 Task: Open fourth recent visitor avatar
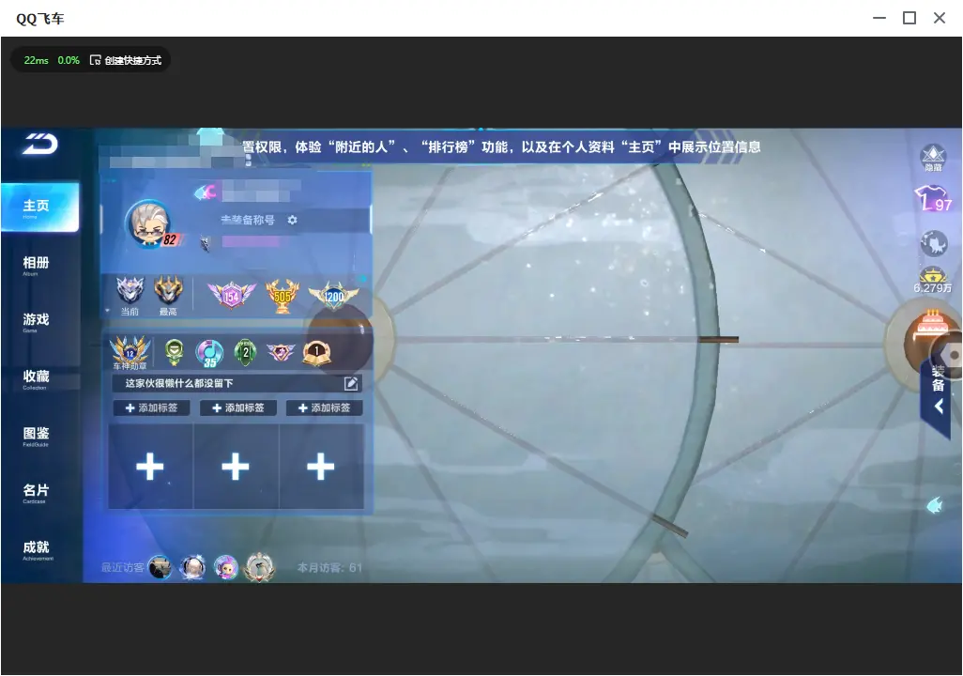coord(260,566)
